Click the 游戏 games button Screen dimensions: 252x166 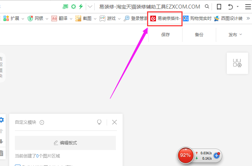pos(108,18)
